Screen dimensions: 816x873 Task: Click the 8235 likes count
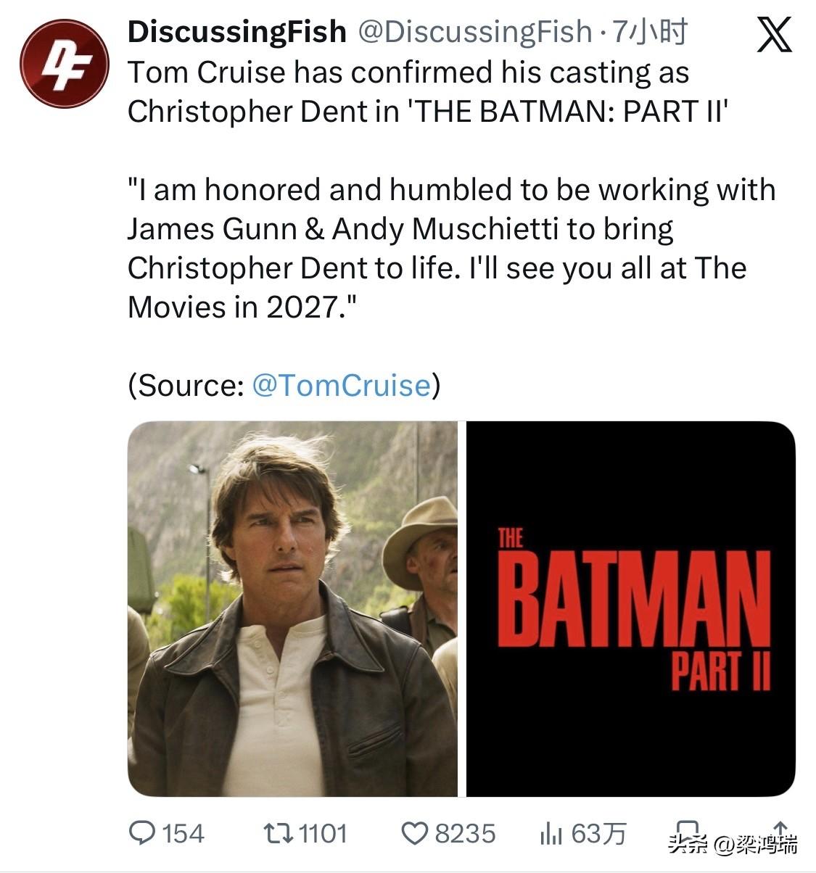(465, 834)
